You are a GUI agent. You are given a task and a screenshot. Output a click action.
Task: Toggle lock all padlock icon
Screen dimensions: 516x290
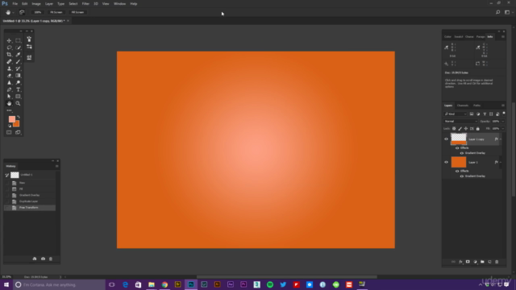point(478,129)
